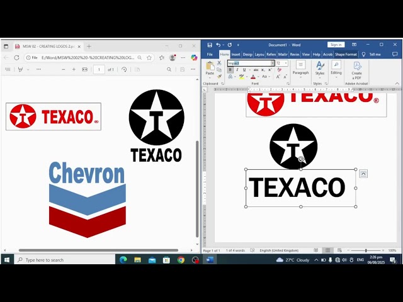Add PDF to favourites with the star icon
403x302 pixels.
[149, 58]
